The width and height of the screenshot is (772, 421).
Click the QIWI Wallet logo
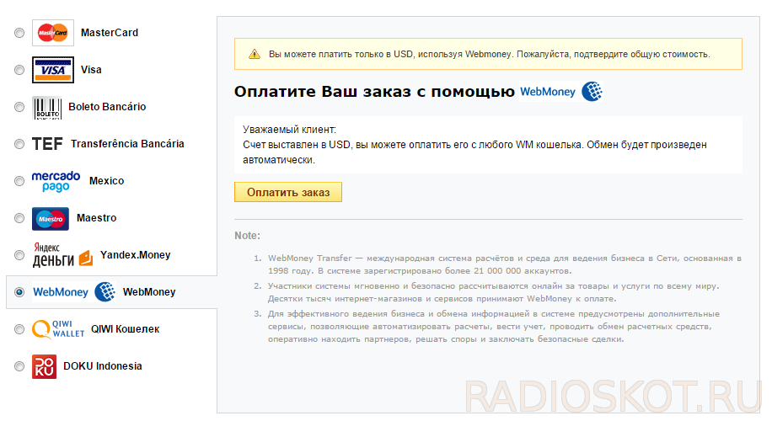58,329
